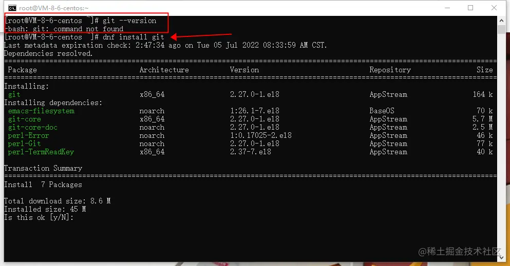The width and height of the screenshot is (510, 266).
Task: Close the terminal window
Action: 494,8
